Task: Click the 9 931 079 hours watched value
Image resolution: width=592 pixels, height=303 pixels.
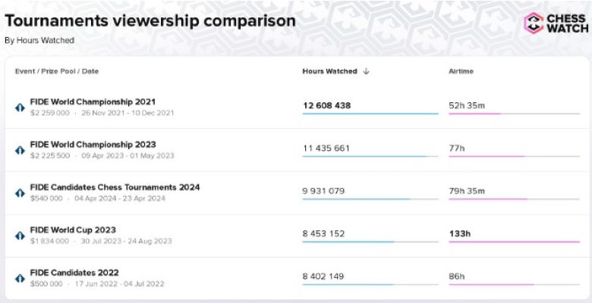Action: (x=323, y=191)
